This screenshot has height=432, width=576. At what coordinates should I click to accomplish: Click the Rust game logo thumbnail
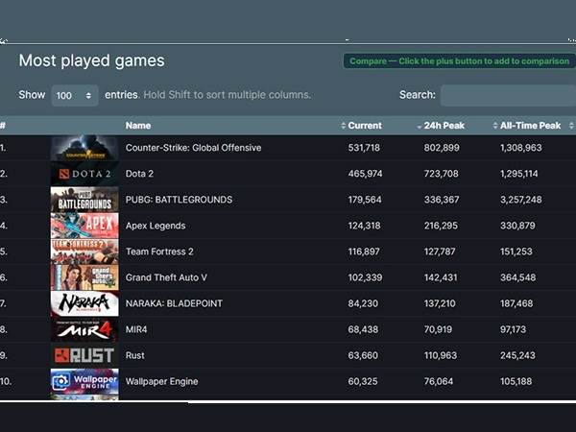84,355
